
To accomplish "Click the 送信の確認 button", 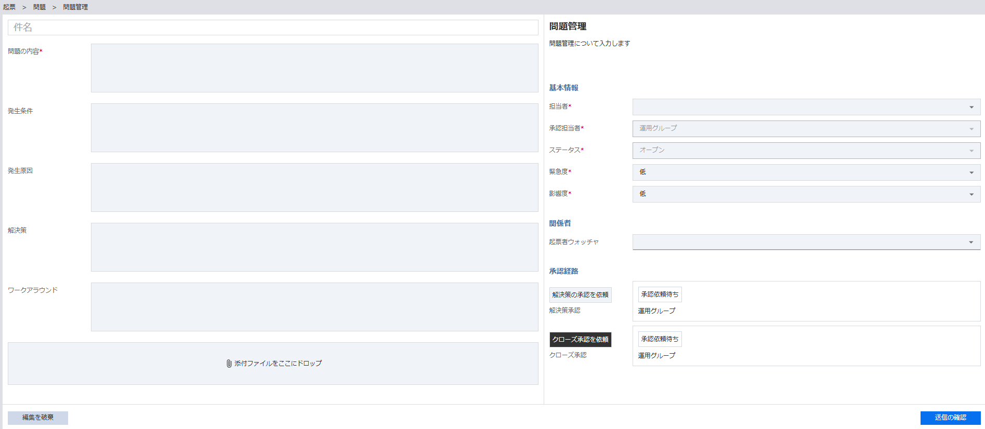I will (x=950, y=418).
